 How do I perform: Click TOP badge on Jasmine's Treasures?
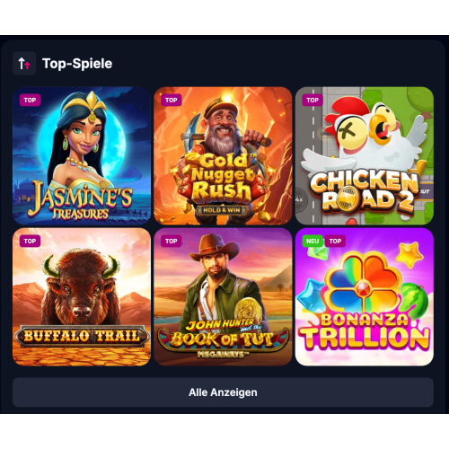click(x=30, y=100)
